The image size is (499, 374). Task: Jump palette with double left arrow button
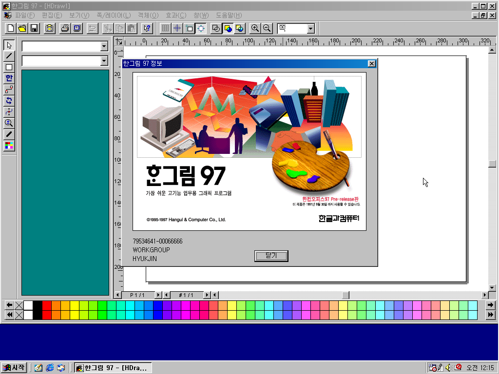coord(10,315)
